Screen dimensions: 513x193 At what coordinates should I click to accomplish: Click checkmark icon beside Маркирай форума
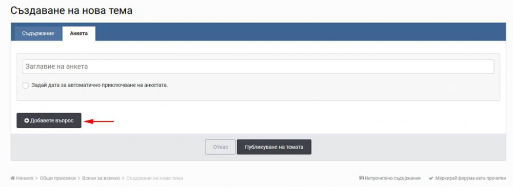431,178
